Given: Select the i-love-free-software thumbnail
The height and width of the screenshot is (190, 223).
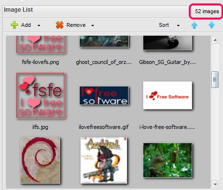Looking at the screenshot, I should 168,95.
